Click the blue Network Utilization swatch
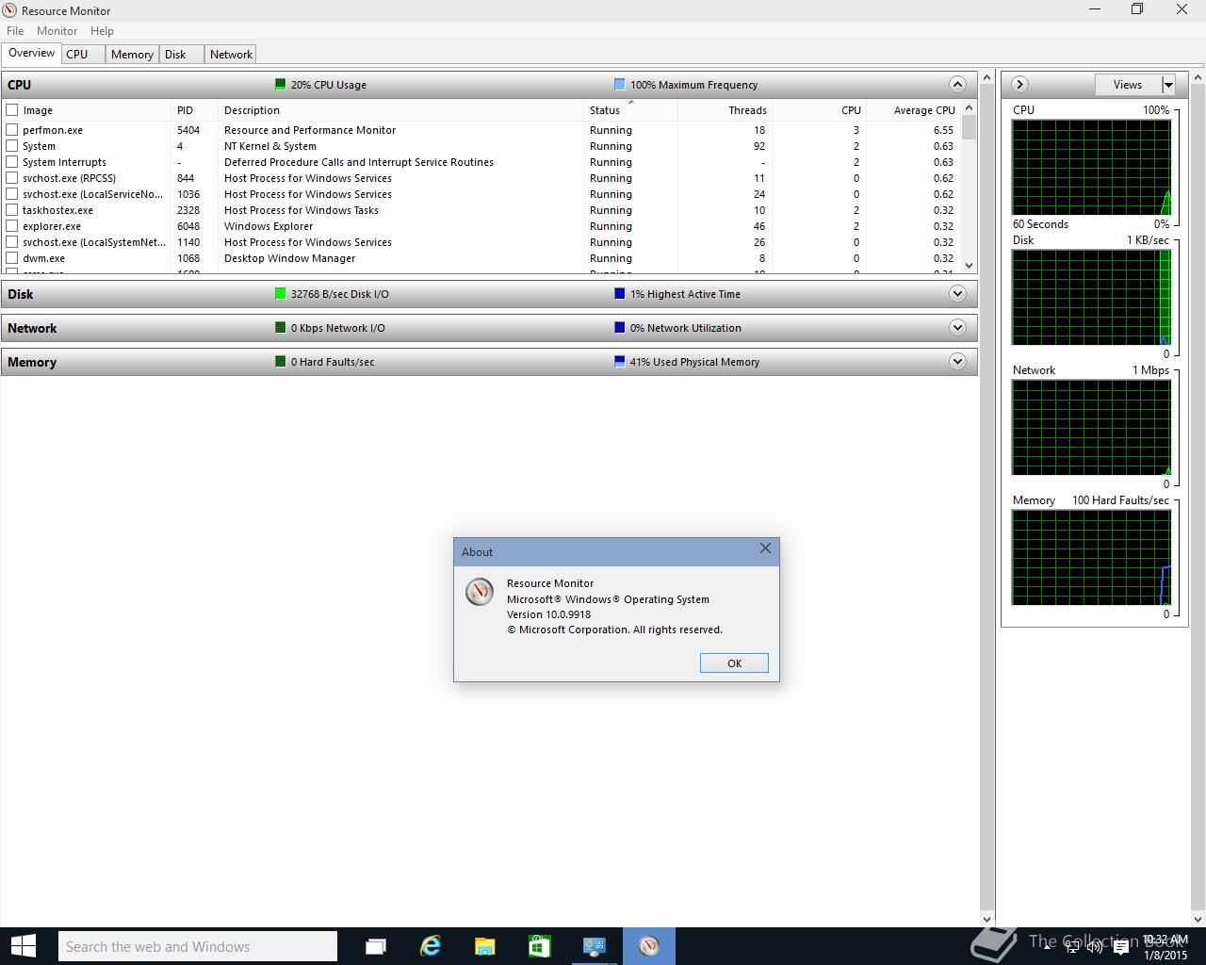 tap(619, 328)
